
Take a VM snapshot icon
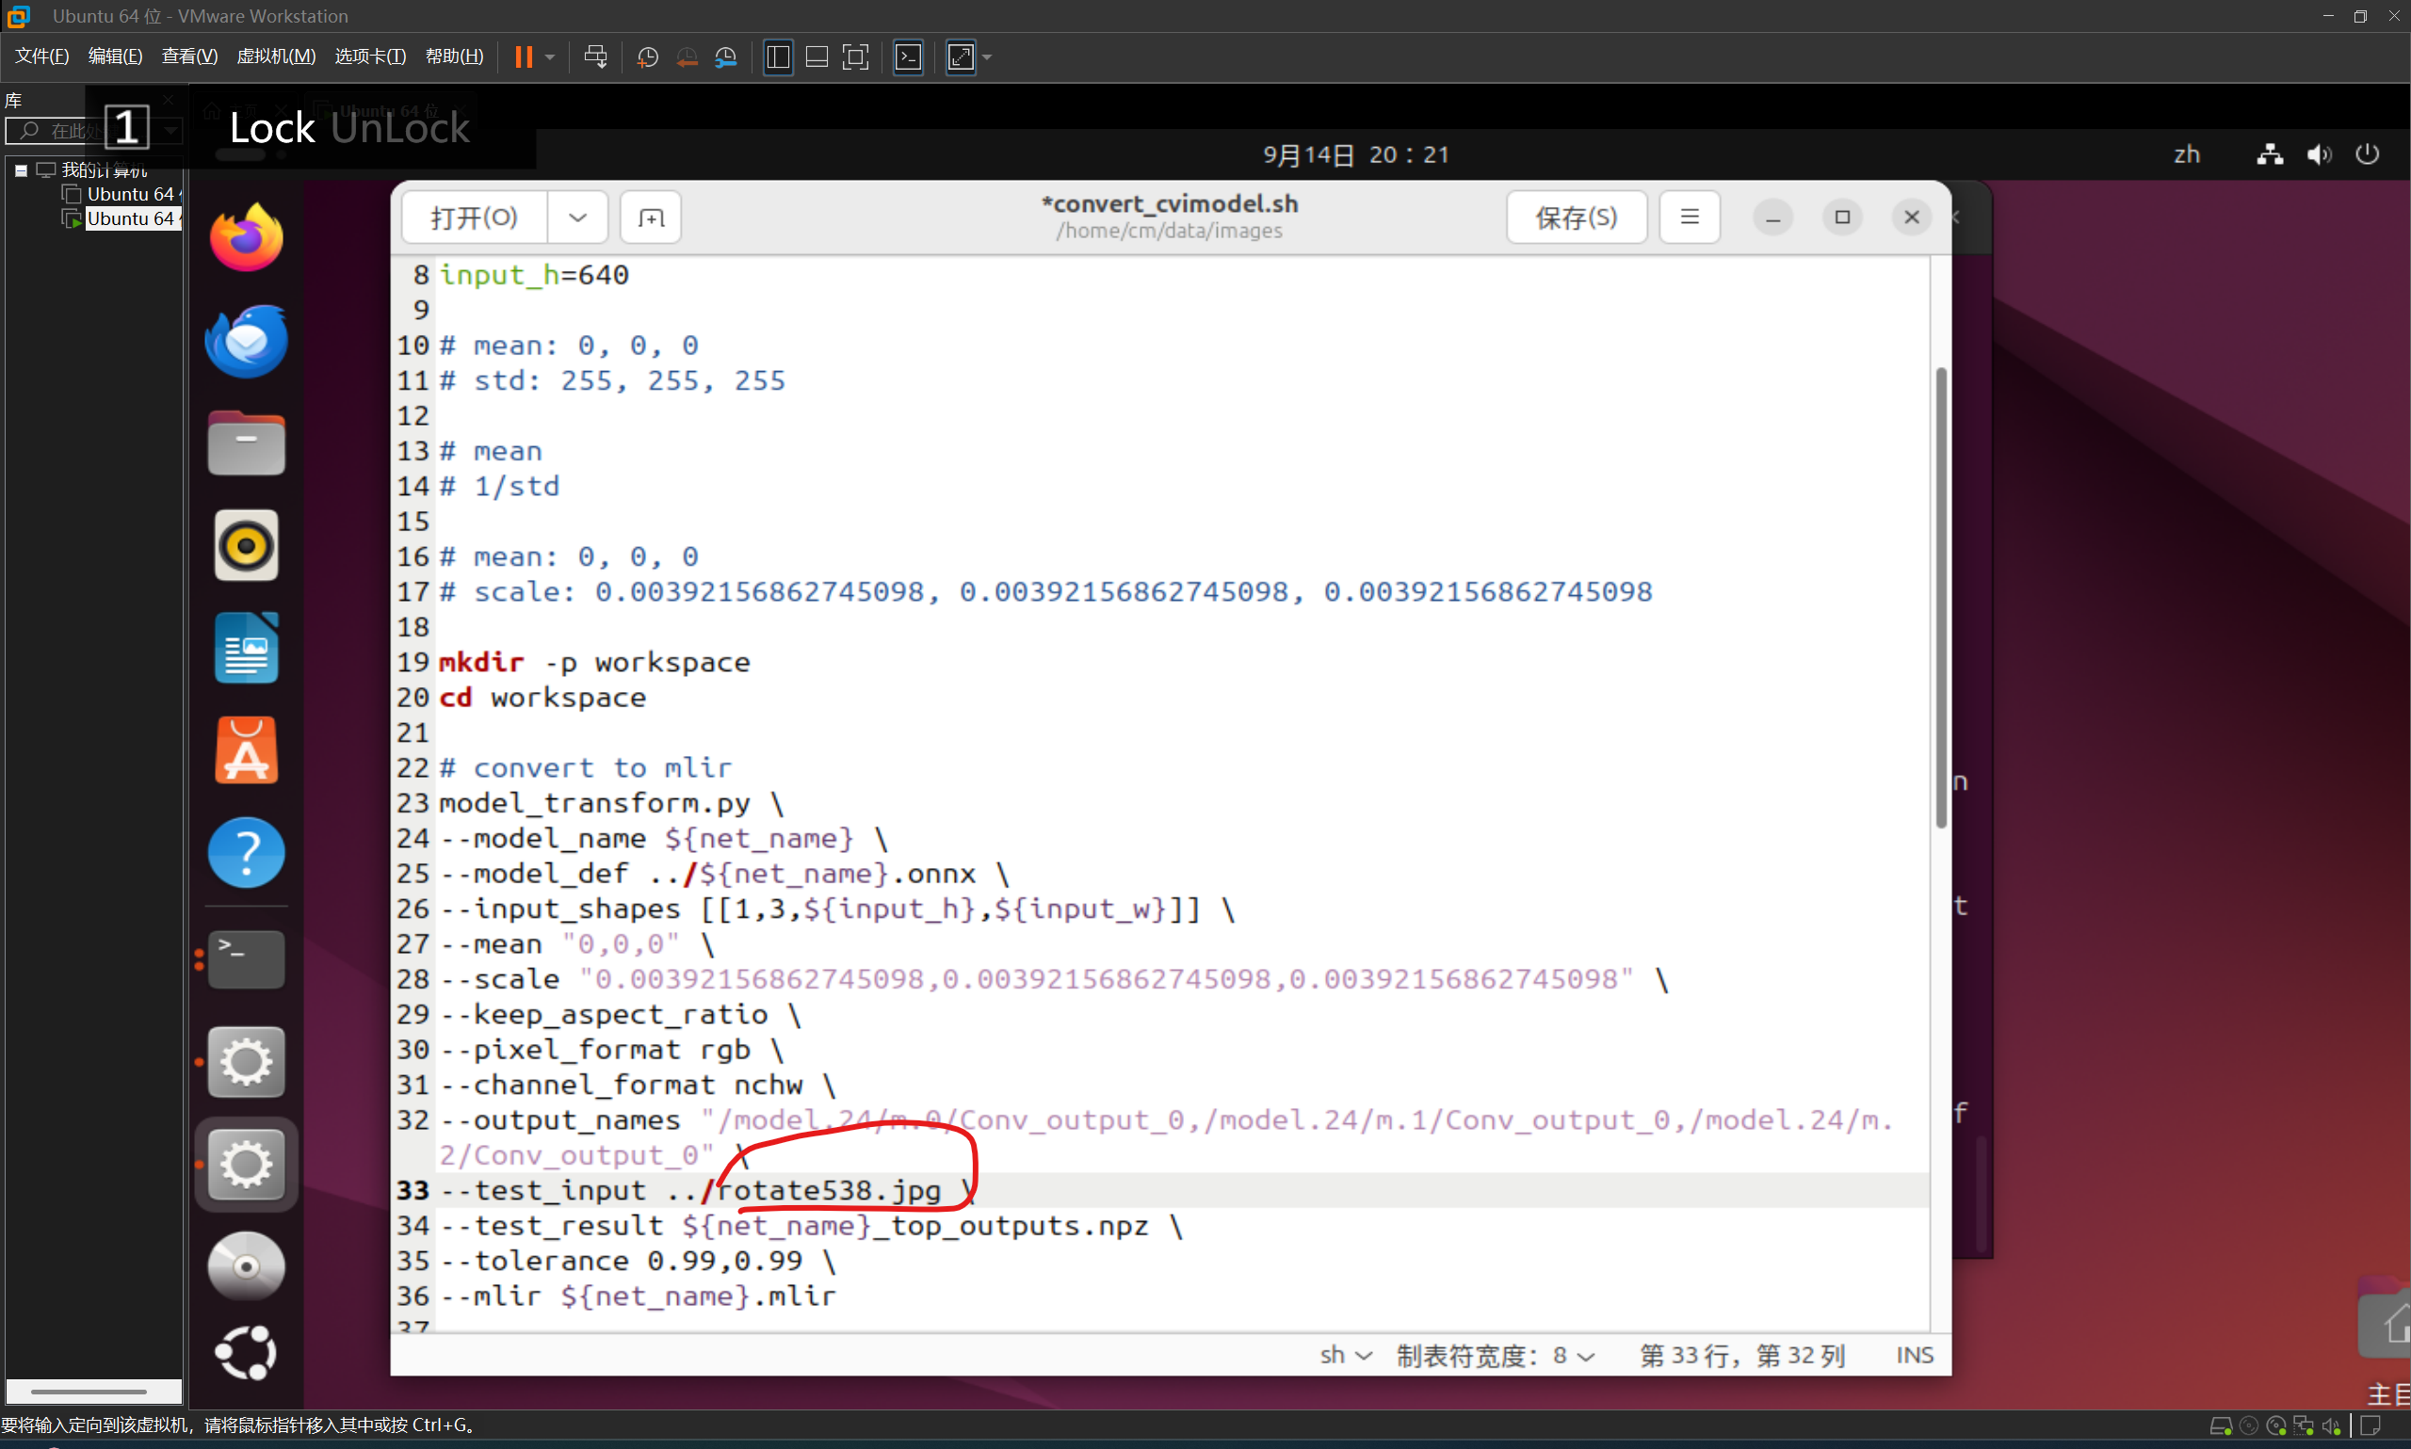(x=646, y=56)
